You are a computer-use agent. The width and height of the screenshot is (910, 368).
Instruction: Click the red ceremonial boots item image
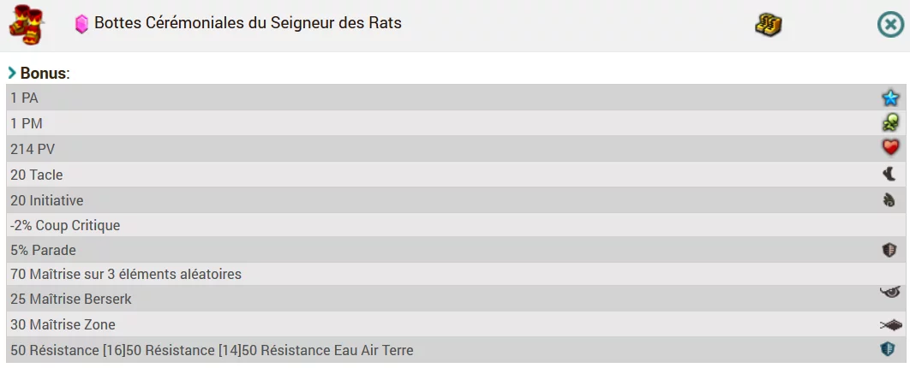(x=27, y=25)
